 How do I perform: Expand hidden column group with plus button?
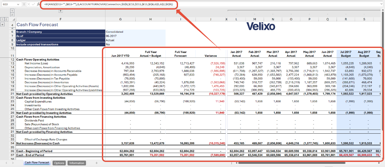point(61,11)
